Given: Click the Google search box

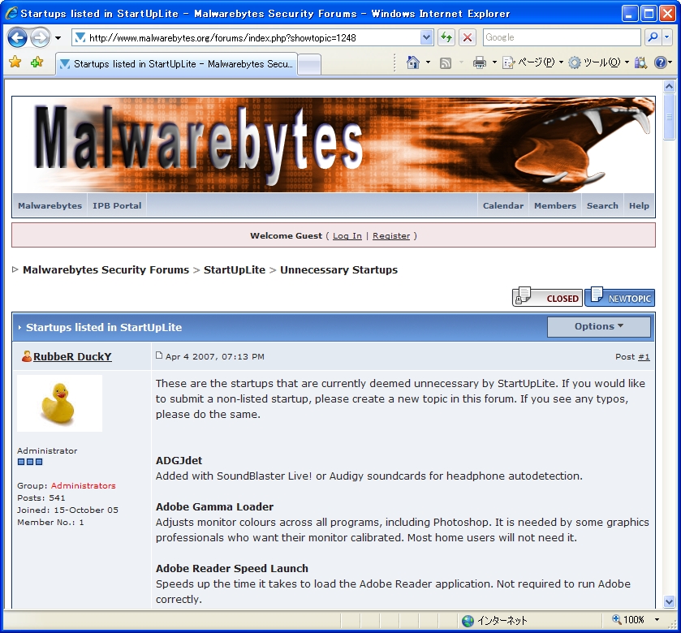Looking at the screenshot, I should [562, 38].
